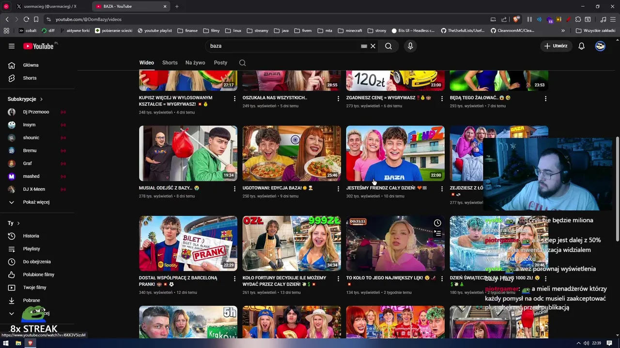620x348 pixels.
Task: Expand Pokaż więcej subscriptions
Action: click(37, 202)
